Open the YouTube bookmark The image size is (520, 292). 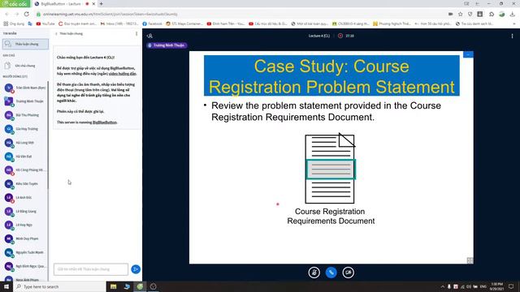pyautogui.click(x=45, y=24)
